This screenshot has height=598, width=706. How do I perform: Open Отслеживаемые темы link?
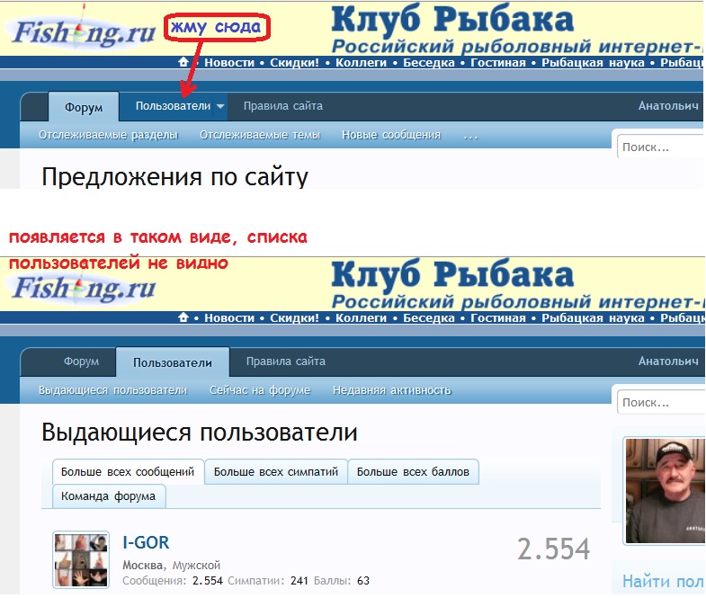260,135
